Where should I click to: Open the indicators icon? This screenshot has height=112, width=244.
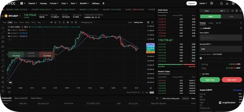coord(55,22)
